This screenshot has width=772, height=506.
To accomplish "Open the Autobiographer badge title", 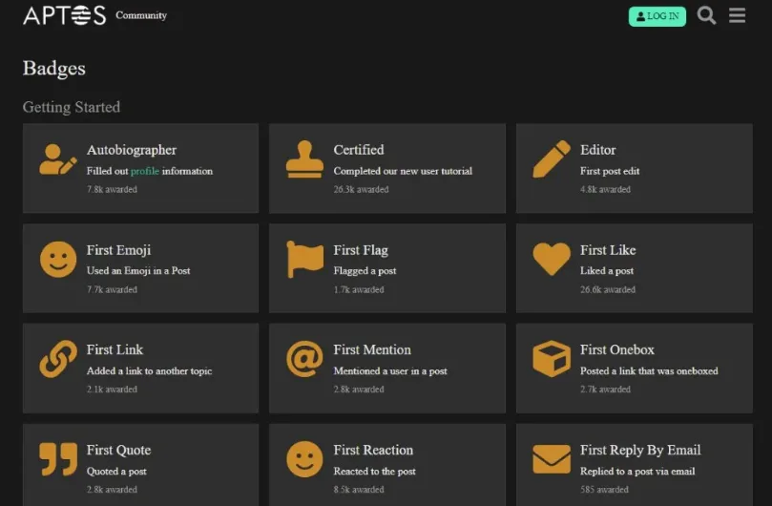I will tap(132, 150).
